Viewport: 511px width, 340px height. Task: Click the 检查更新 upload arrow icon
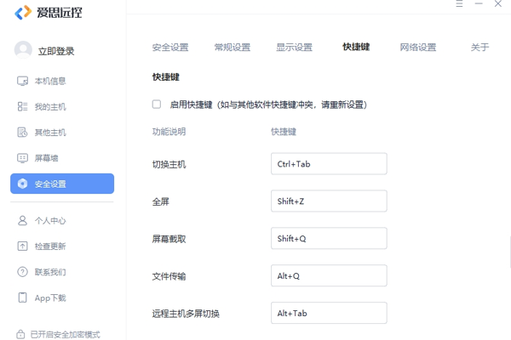(x=23, y=246)
